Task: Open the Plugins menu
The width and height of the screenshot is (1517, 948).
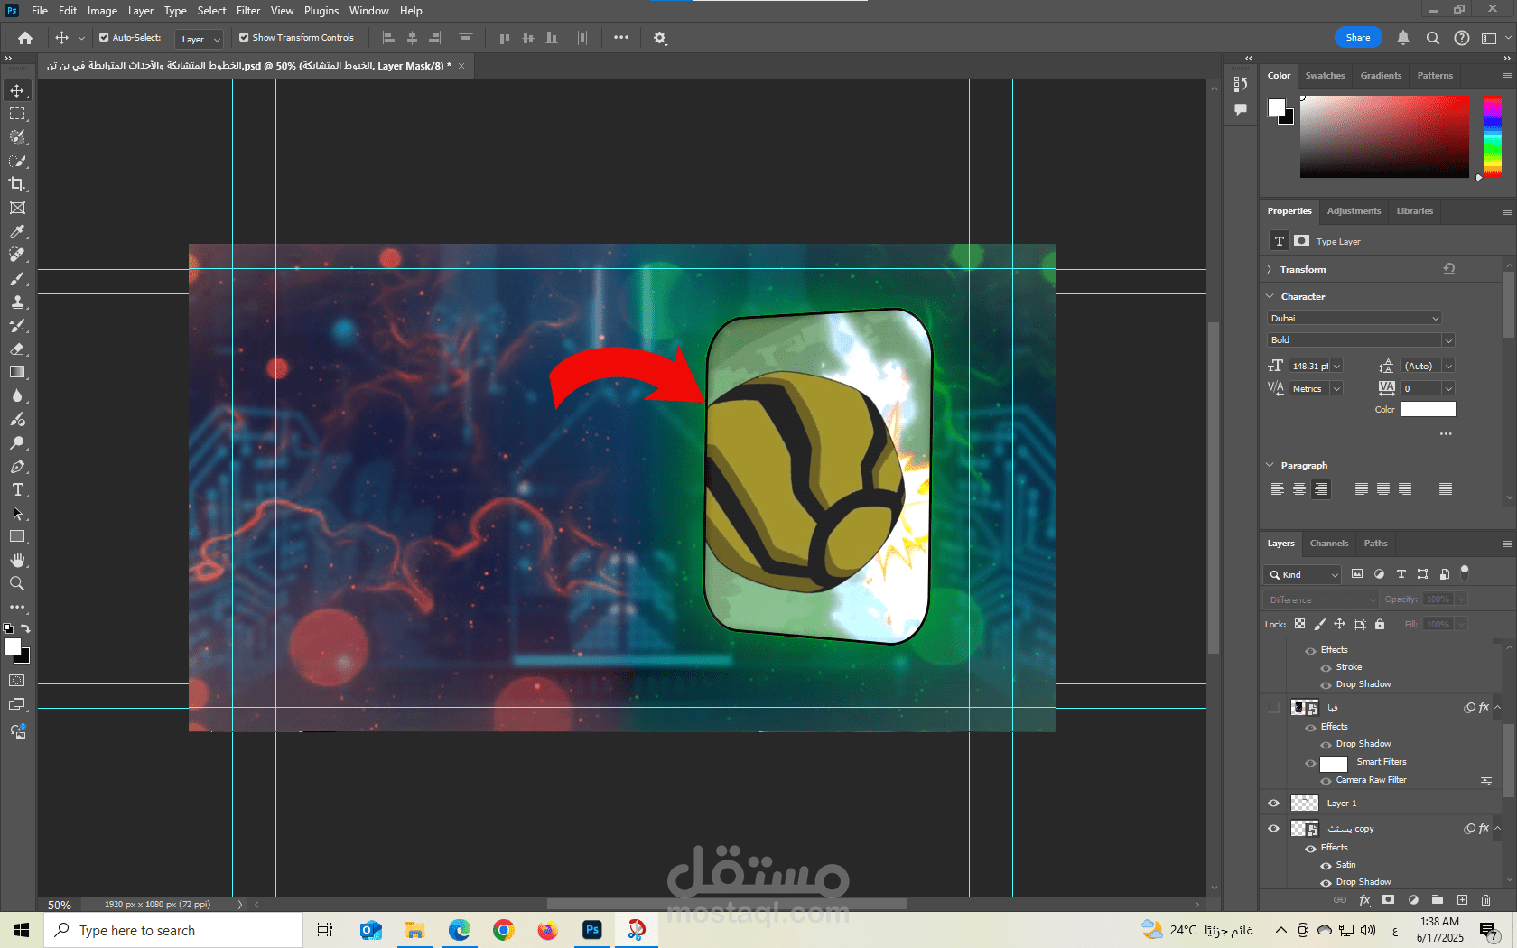Action: click(321, 11)
